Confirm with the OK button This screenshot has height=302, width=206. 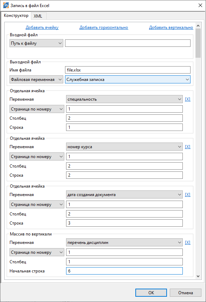[151, 292]
